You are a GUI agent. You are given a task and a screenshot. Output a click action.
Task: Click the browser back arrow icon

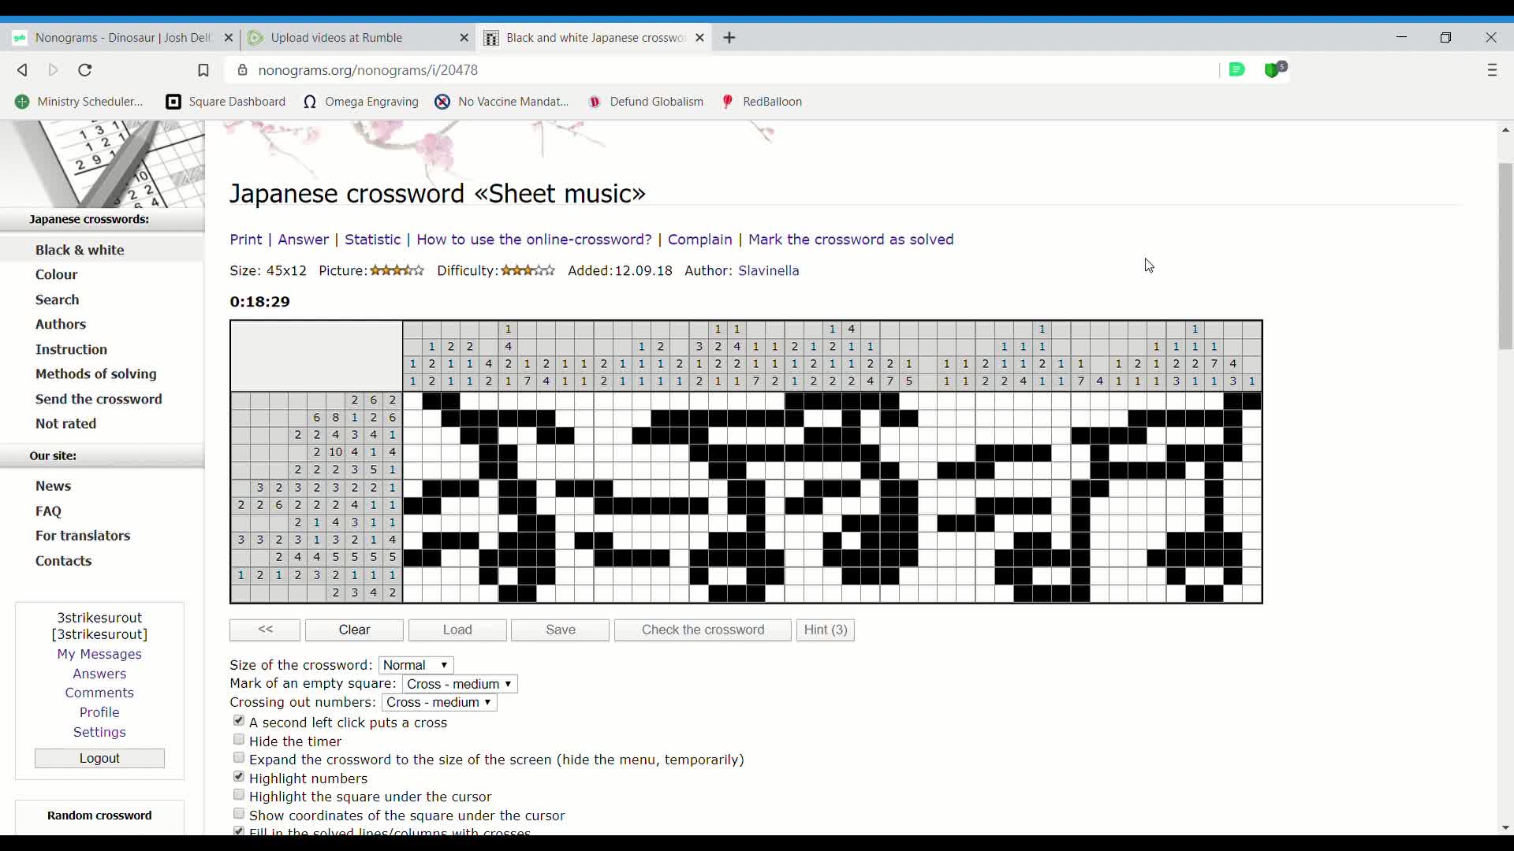click(x=22, y=70)
